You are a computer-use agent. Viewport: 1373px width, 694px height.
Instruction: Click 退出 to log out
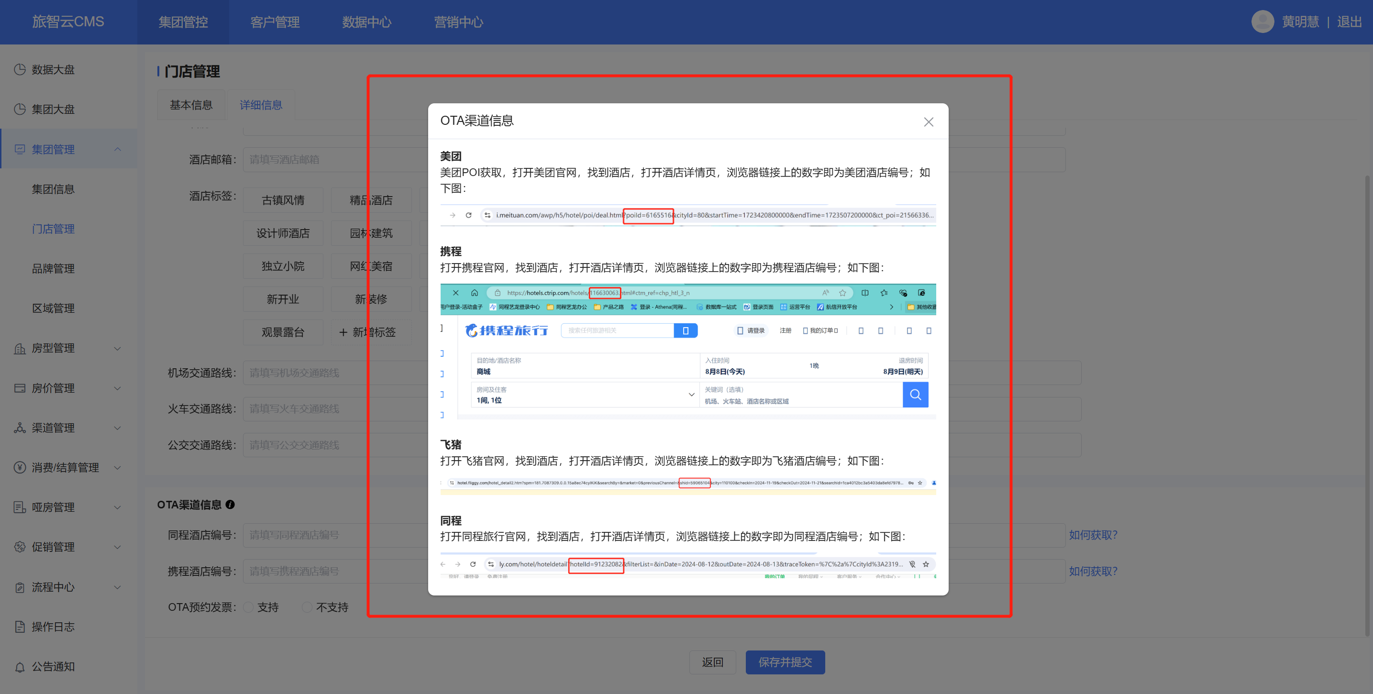pyautogui.click(x=1349, y=22)
